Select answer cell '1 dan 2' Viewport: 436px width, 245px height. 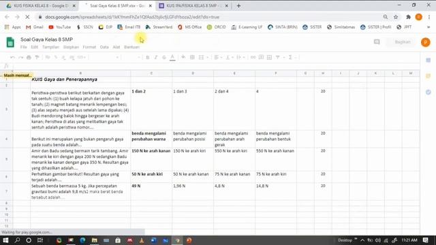tap(151, 109)
